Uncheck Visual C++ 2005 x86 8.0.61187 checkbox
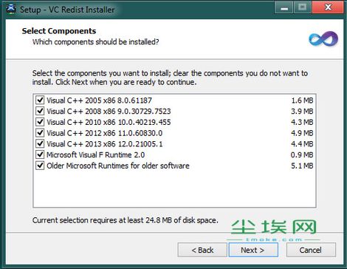The width and height of the screenshot is (347, 269). pos(40,100)
